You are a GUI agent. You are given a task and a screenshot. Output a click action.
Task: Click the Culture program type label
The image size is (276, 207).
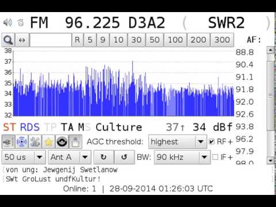119,127
